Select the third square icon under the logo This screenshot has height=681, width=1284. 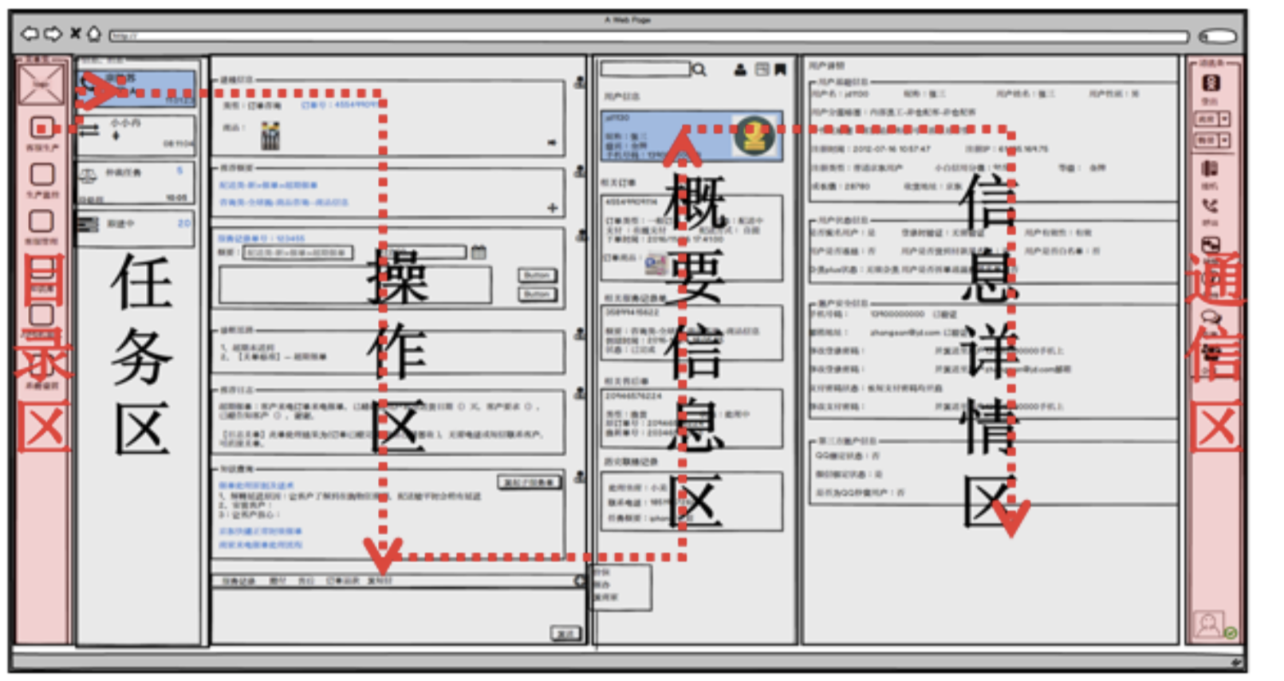(x=41, y=221)
